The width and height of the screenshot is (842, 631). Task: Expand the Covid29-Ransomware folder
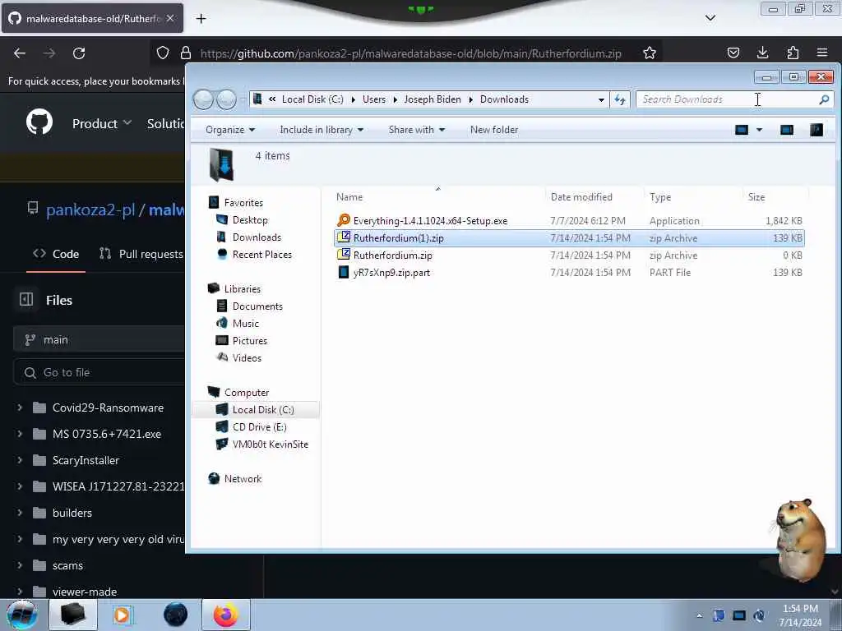click(20, 408)
